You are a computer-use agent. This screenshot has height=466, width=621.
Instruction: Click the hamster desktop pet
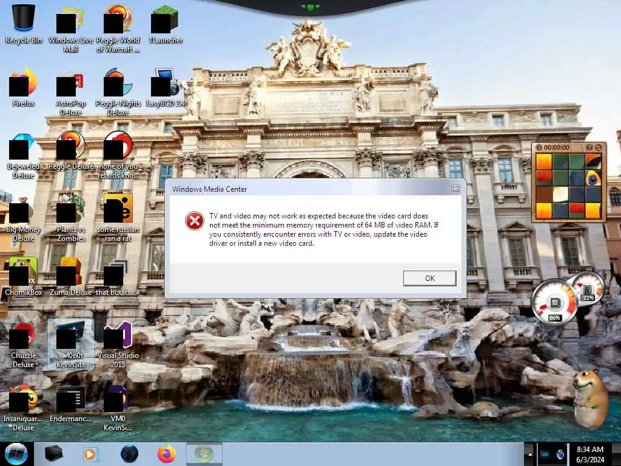pyautogui.click(x=591, y=399)
